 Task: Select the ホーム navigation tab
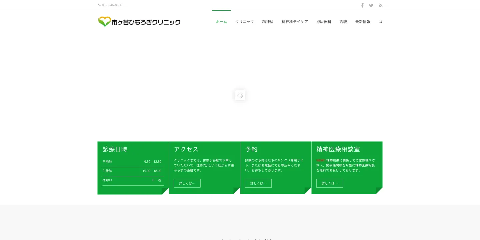pos(221,21)
